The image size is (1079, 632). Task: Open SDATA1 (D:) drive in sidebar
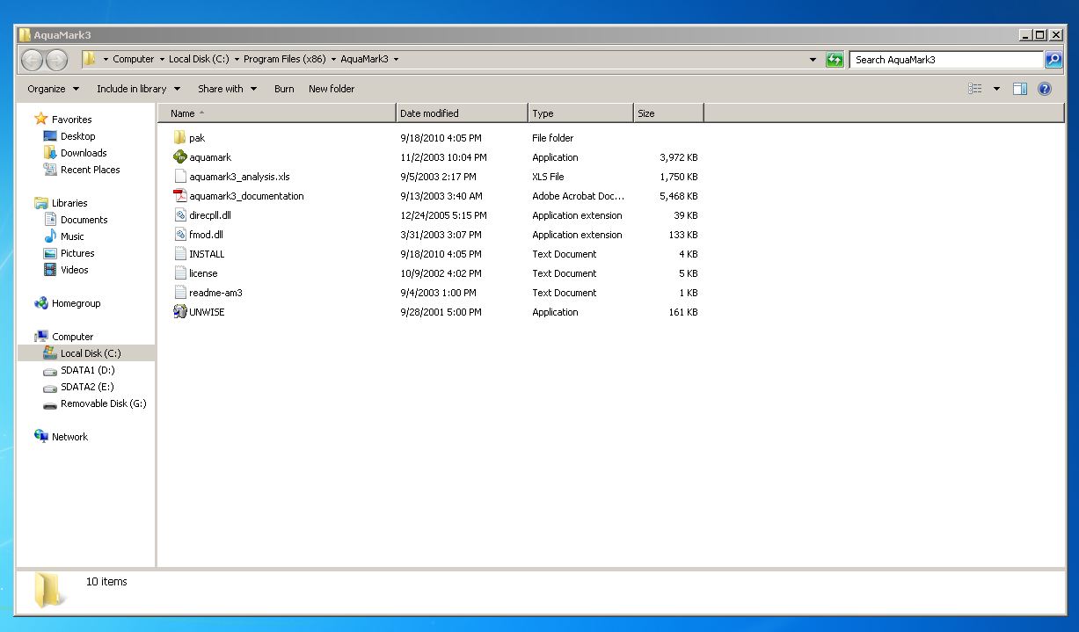click(87, 370)
